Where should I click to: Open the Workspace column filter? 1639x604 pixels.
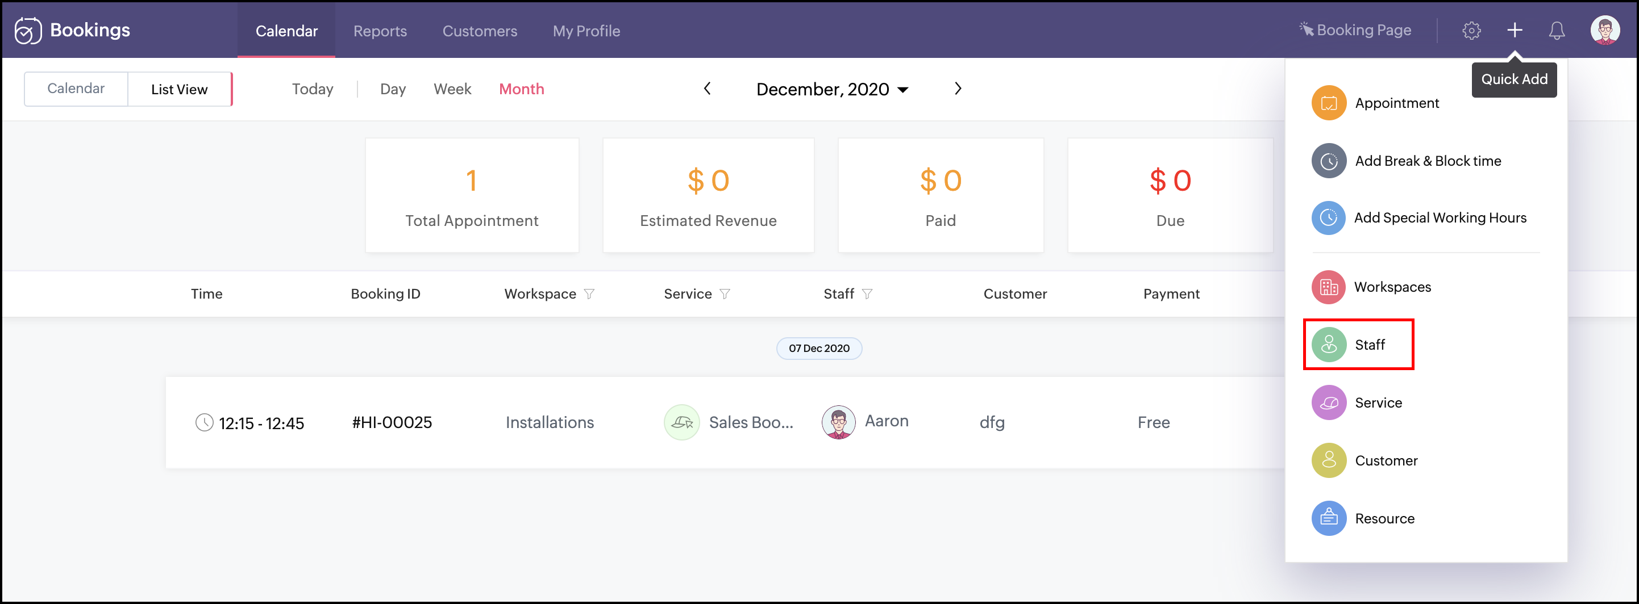point(589,293)
